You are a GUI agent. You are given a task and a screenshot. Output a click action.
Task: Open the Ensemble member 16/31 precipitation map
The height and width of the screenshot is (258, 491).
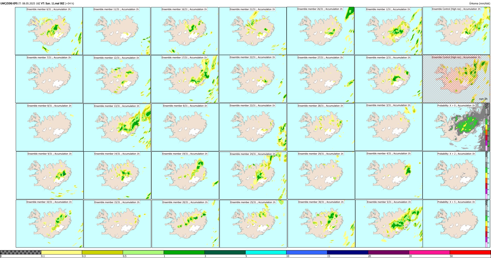click(x=185, y=31)
